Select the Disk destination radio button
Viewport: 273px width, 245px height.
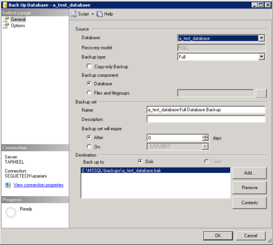coord(140,162)
